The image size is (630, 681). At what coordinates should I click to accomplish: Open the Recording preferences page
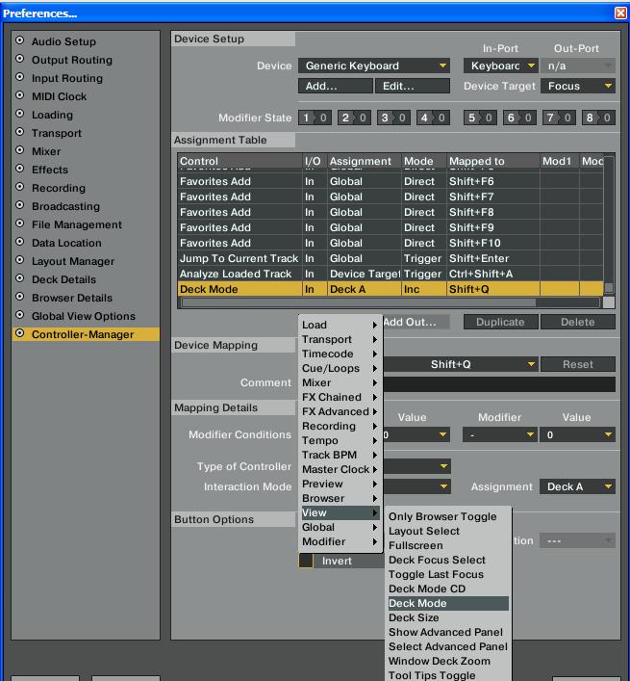[58, 188]
